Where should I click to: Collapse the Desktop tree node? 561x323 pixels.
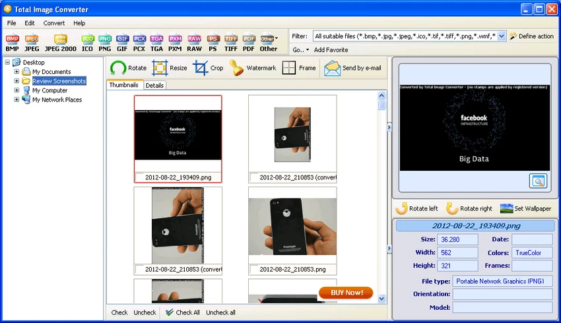[x=7, y=62]
